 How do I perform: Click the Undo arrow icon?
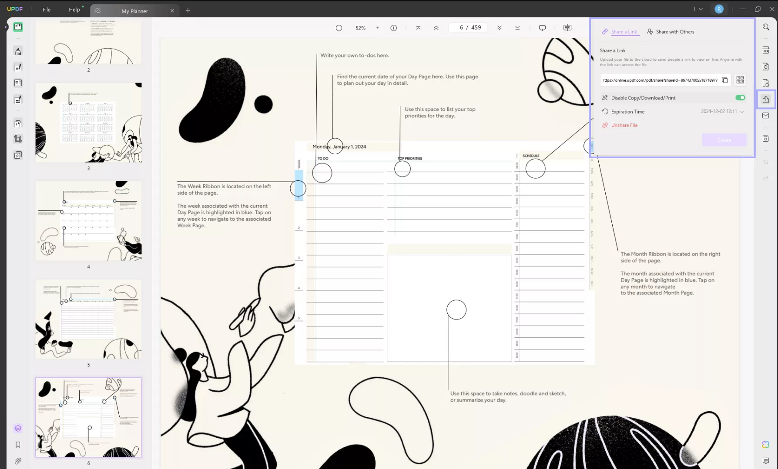point(766,162)
